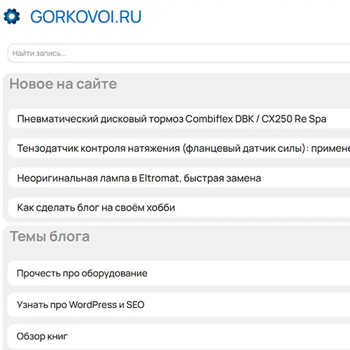Visit the hobby blog creation post
Screen dimensions: 350x350
point(179,207)
